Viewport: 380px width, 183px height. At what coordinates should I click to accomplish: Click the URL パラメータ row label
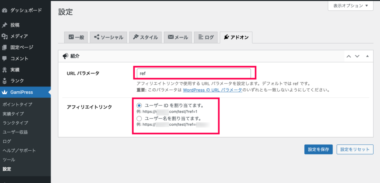click(x=83, y=73)
